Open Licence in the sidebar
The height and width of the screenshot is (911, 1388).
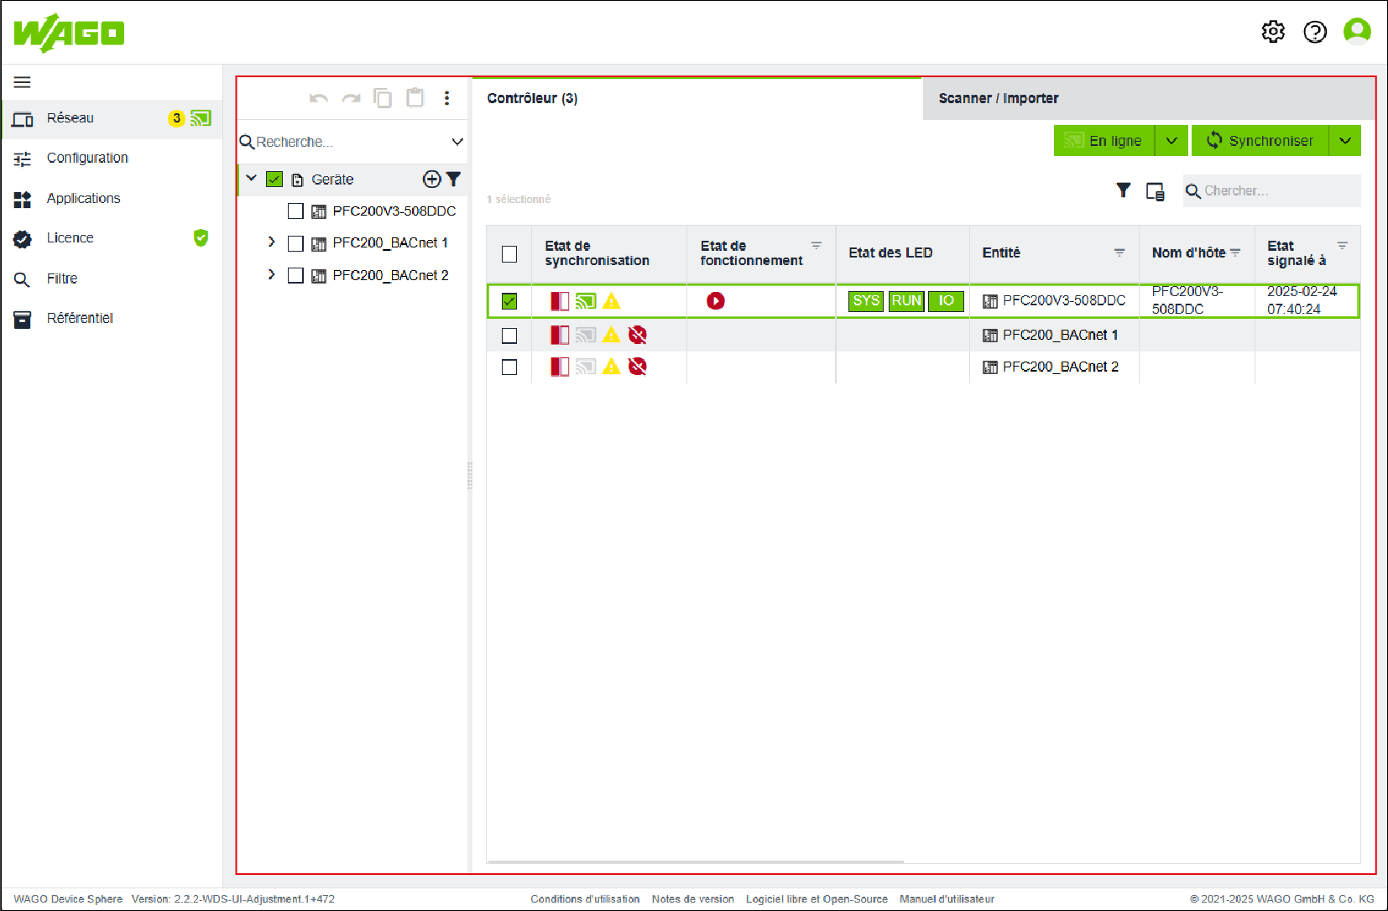click(112, 238)
